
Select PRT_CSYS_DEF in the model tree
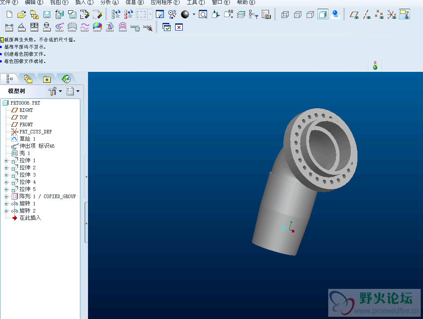[31, 132]
